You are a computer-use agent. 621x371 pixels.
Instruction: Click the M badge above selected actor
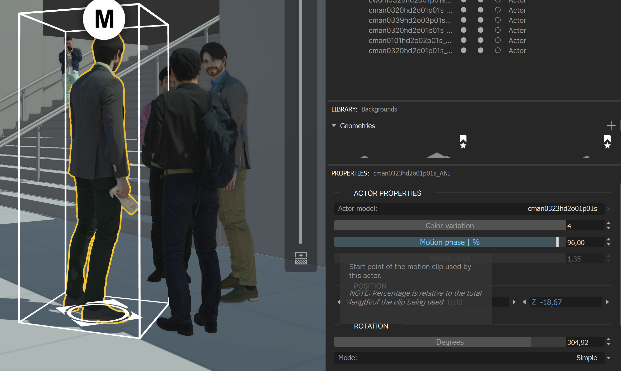[x=104, y=19]
